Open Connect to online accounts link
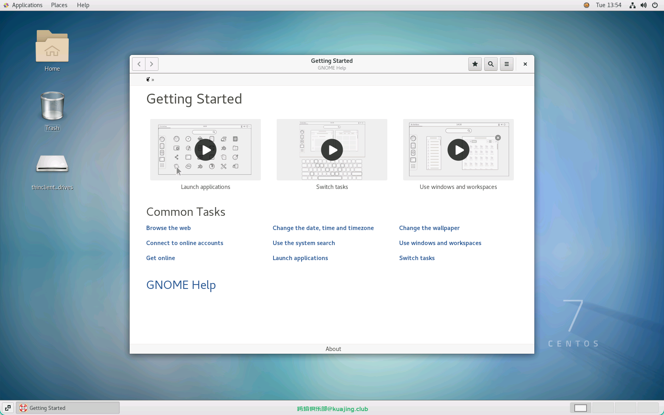The image size is (664, 415). coord(185,243)
